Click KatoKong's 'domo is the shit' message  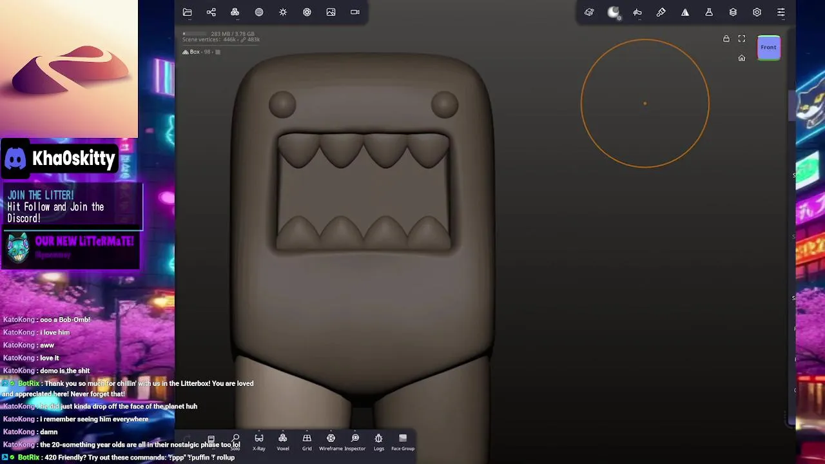(x=46, y=371)
